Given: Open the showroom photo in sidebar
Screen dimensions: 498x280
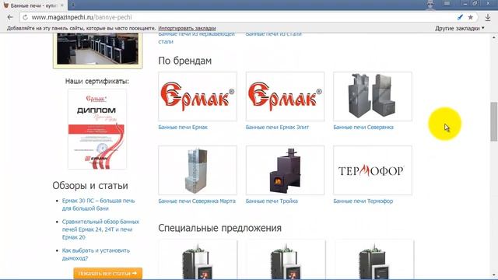Looking at the screenshot, I should pos(97,49).
